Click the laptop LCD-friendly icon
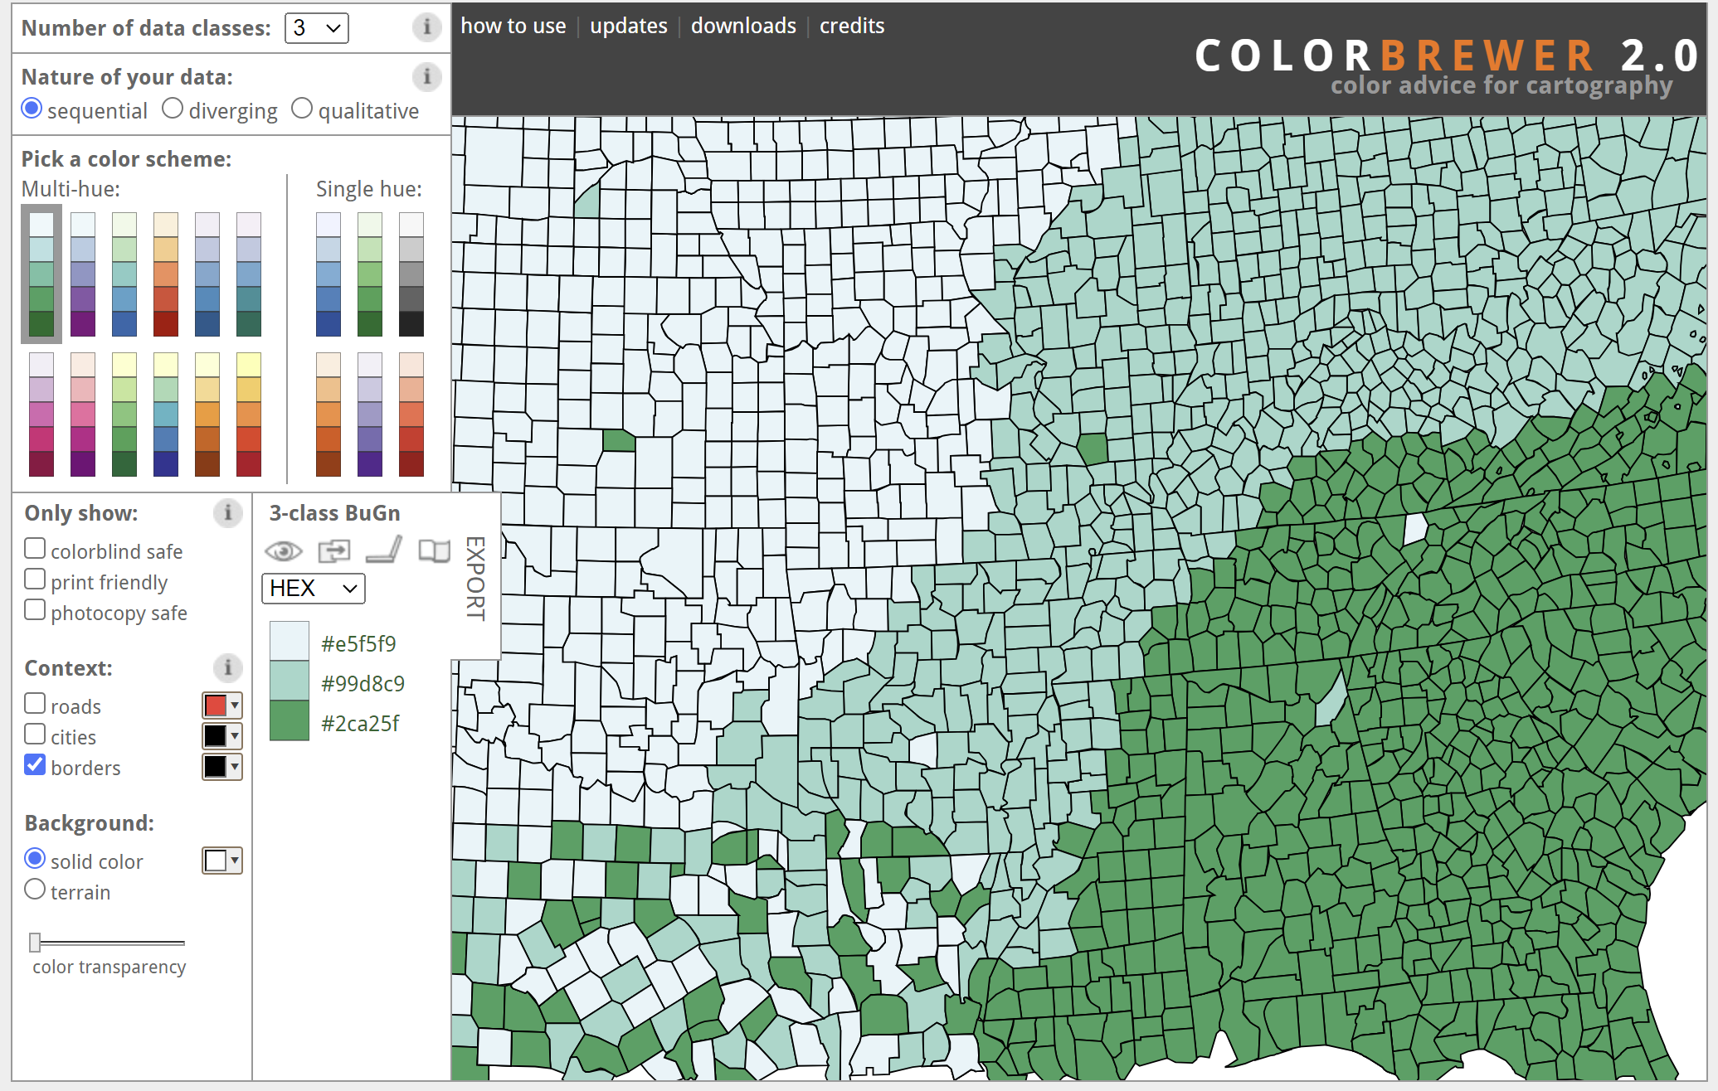The height and width of the screenshot is (1091, 1718). coord(384,550)
